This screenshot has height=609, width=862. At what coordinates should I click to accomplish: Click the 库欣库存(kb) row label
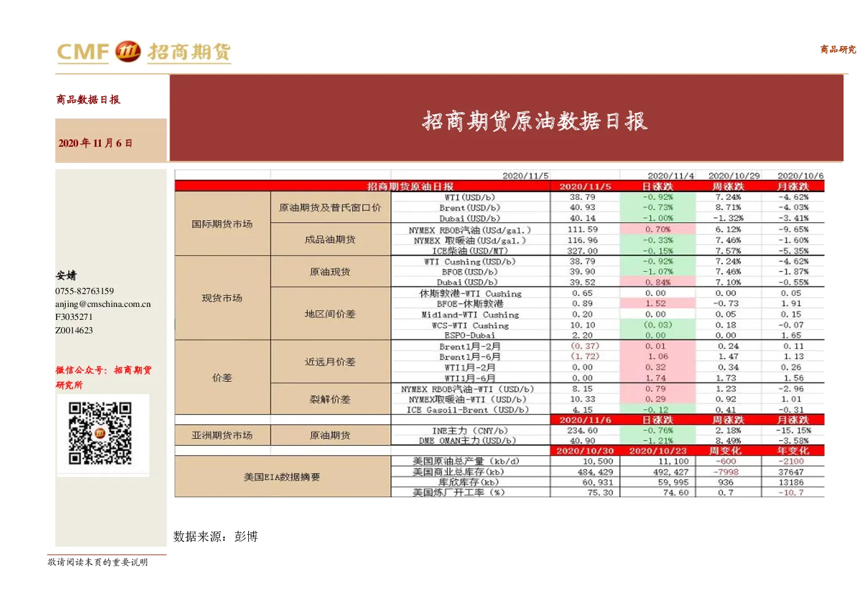coord(469,482)
